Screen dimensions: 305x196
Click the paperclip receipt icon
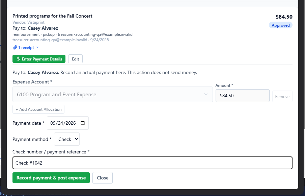coord(15,48)
